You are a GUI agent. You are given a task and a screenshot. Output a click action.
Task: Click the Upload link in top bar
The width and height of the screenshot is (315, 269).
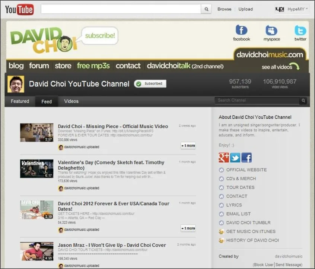pos(245,9)
